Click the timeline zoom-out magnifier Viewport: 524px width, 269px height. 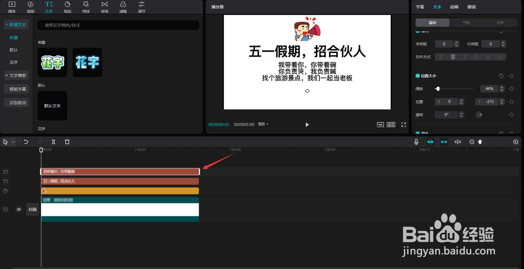click(472, 142)
